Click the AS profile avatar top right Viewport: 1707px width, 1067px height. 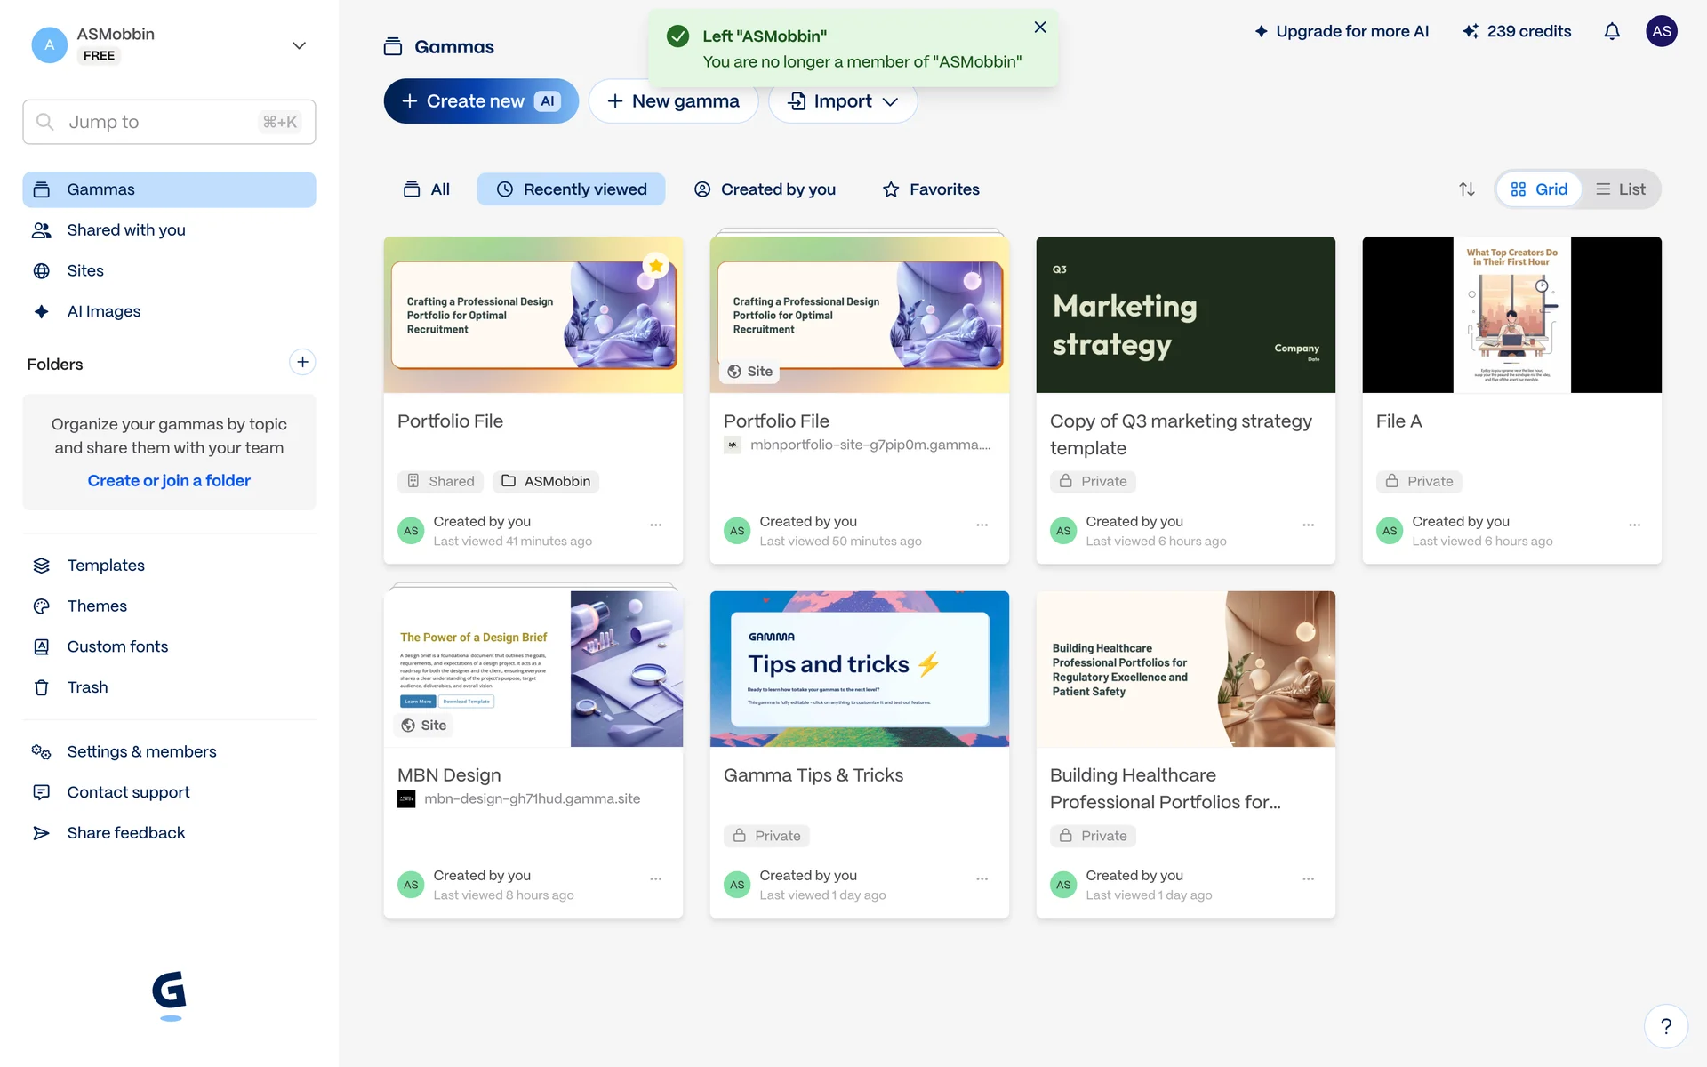pos(1661,31)
